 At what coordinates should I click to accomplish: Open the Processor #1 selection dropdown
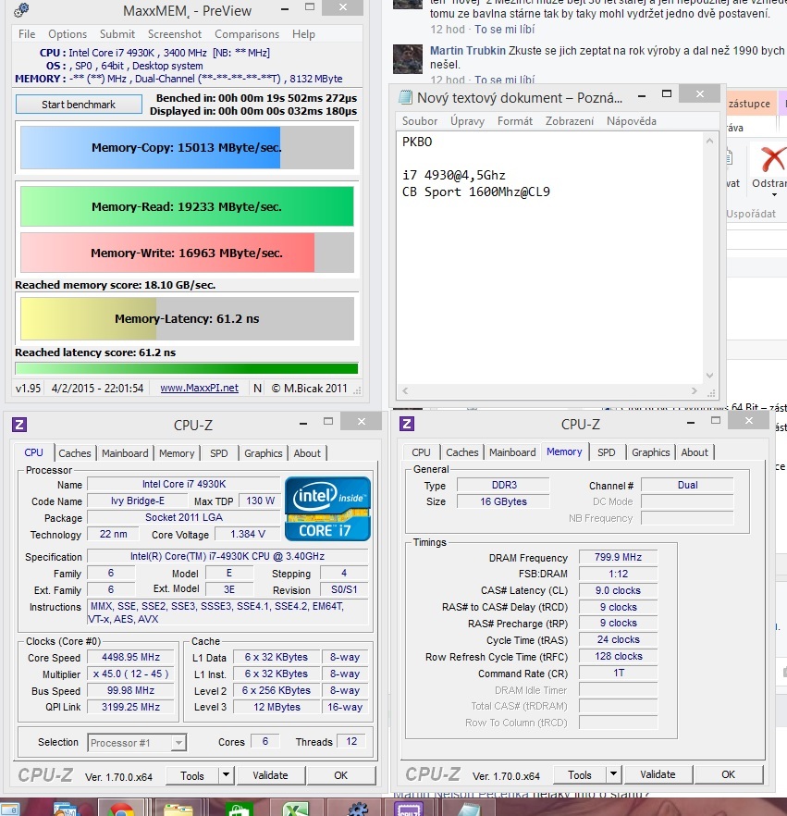(x=137, y=743)
